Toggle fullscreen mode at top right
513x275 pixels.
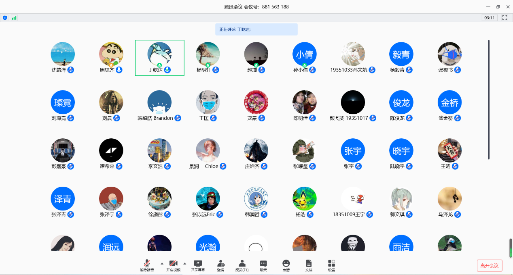click(x=505, y=18)
